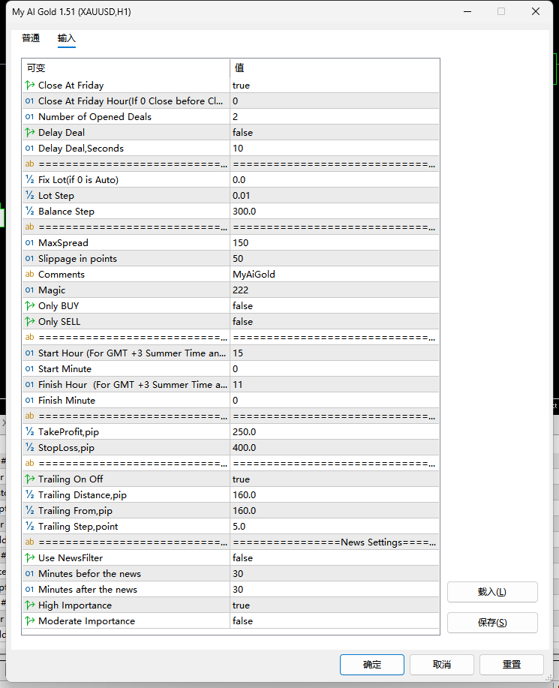Click the fraction icon beside Balance Step
The image size is (559, 688).
coord(29,211)
